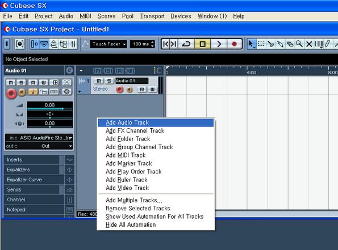Image resolution: width=338 pixels, height=250 pixels.
Task: Select the Glue tool
Action: [x=280, y=44]
